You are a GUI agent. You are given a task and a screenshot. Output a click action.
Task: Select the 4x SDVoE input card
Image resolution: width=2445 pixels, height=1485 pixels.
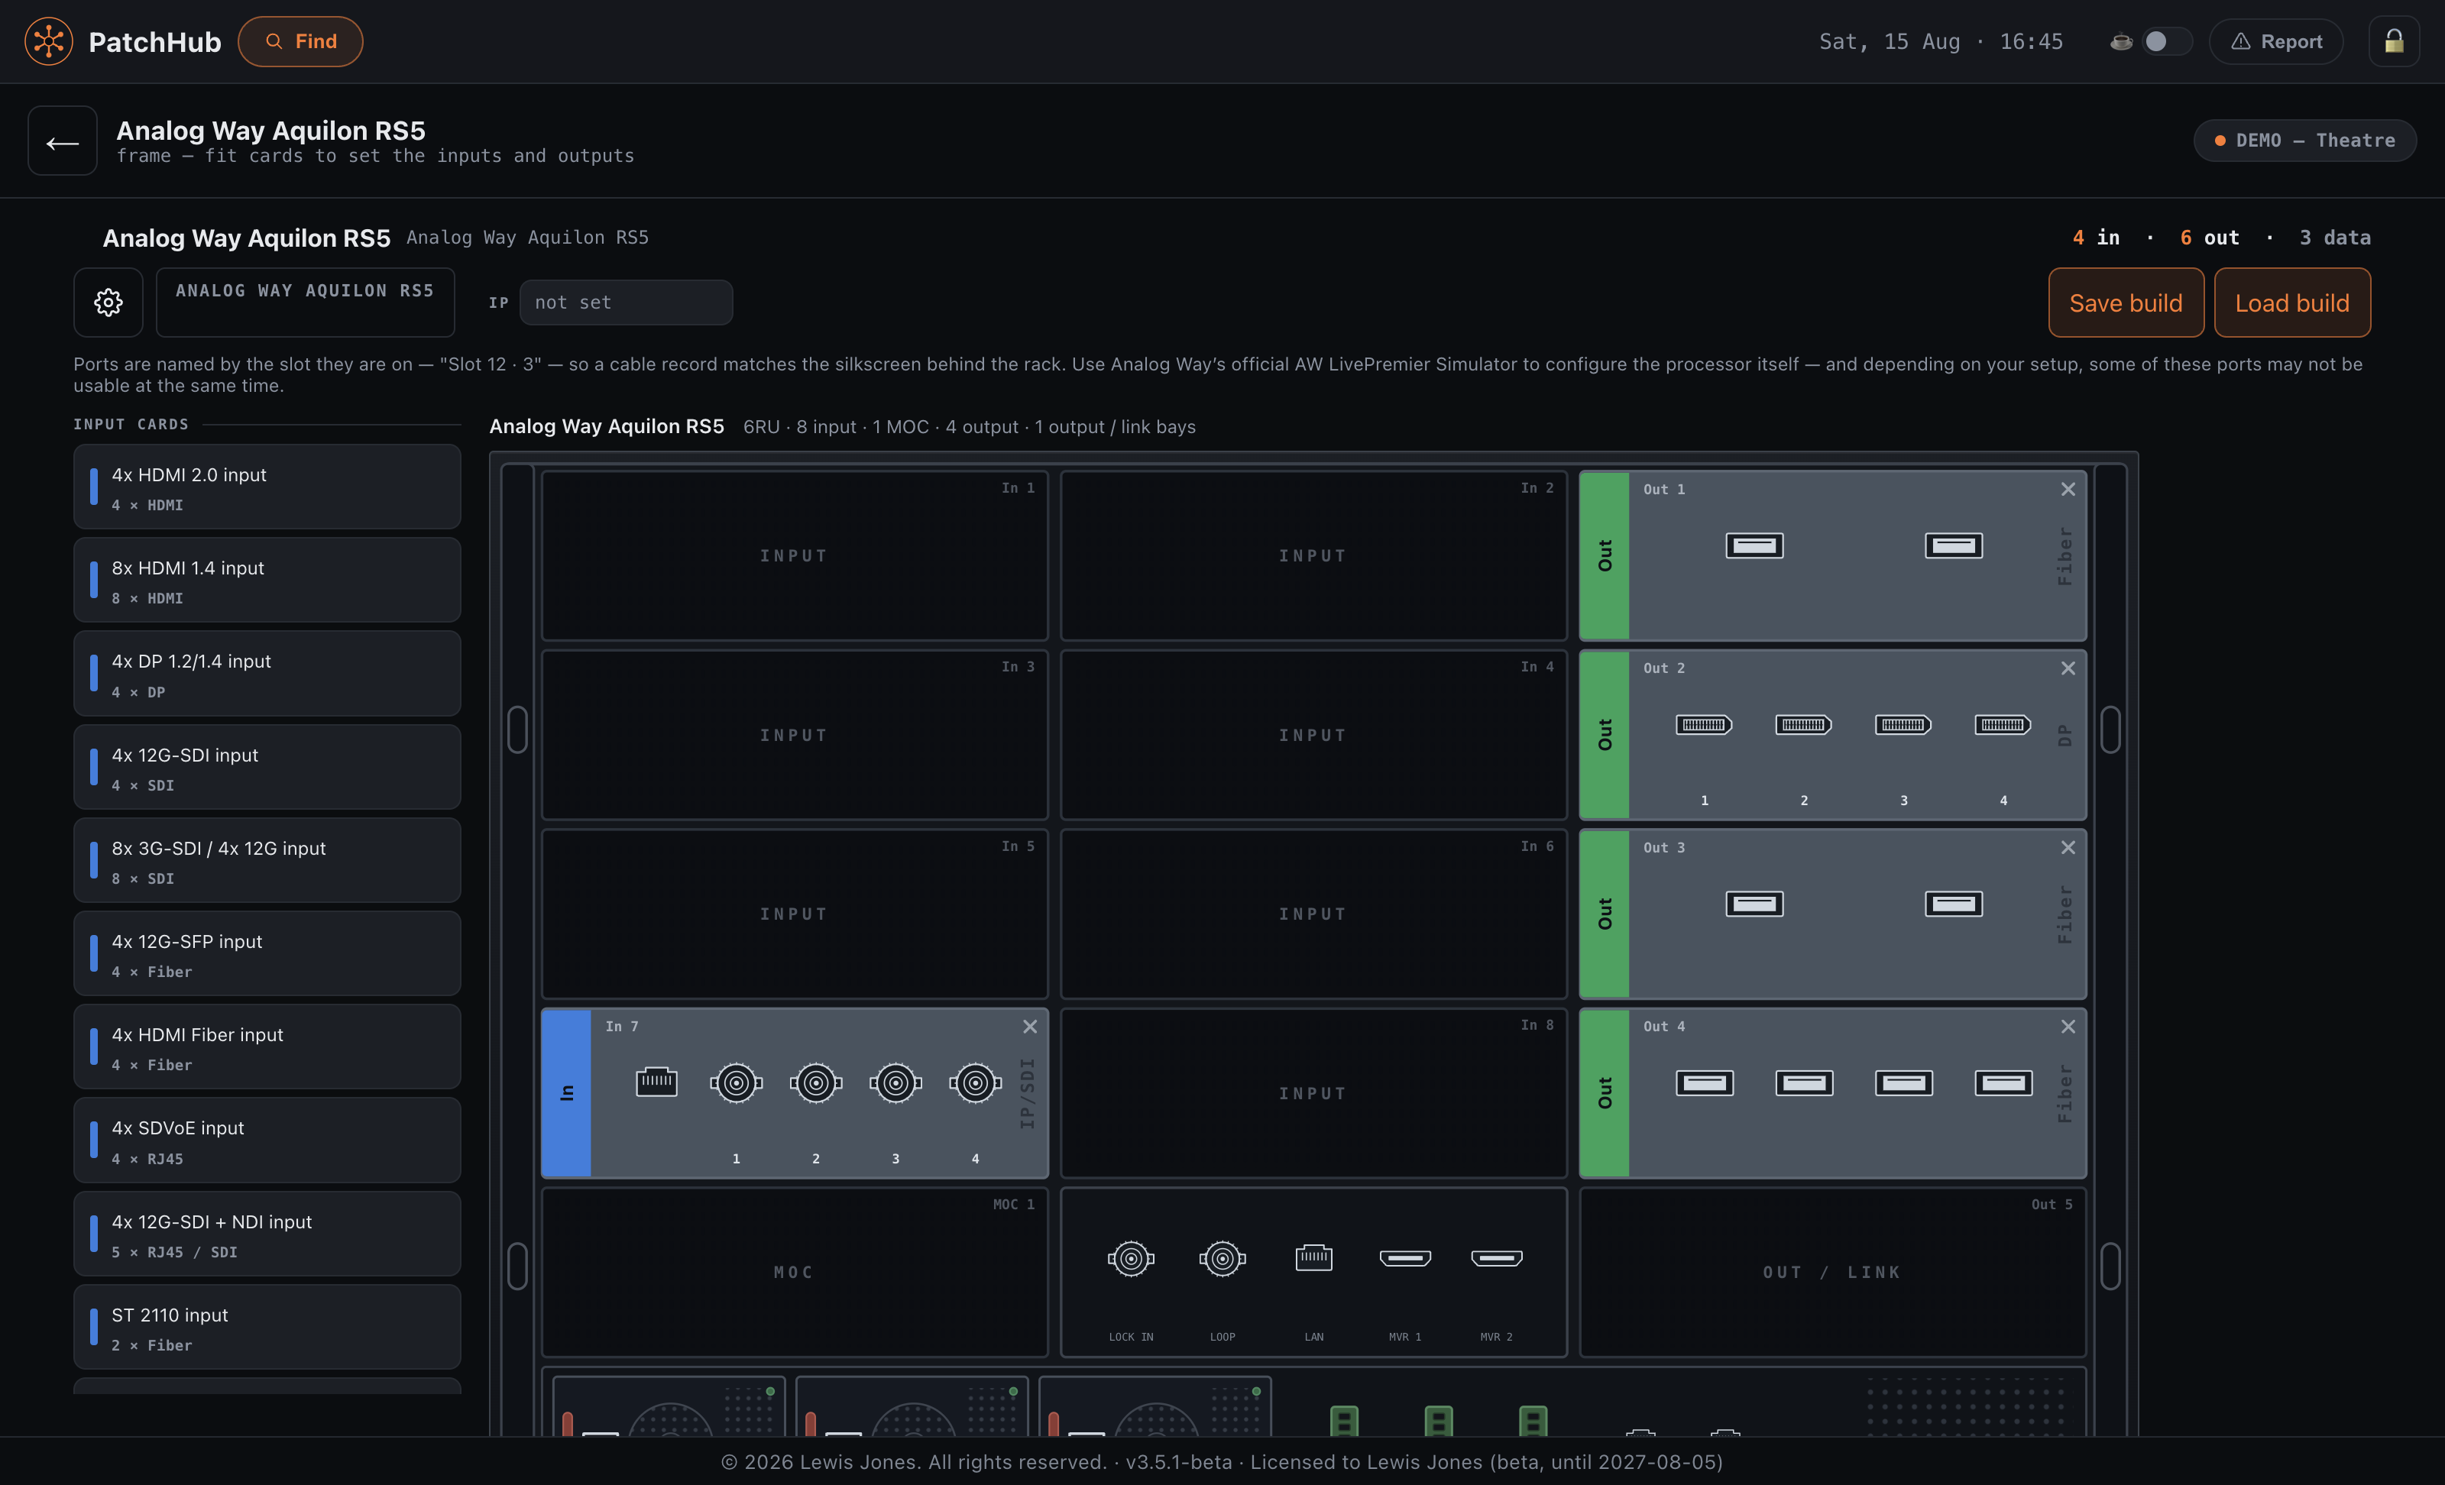pyautogui.click(x=267, y=1140)
